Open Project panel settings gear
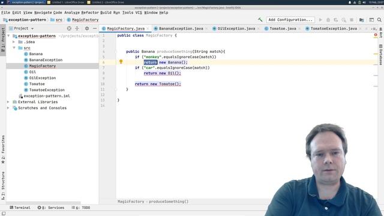Viewport: 384px width, 216px height. [87, 28]
